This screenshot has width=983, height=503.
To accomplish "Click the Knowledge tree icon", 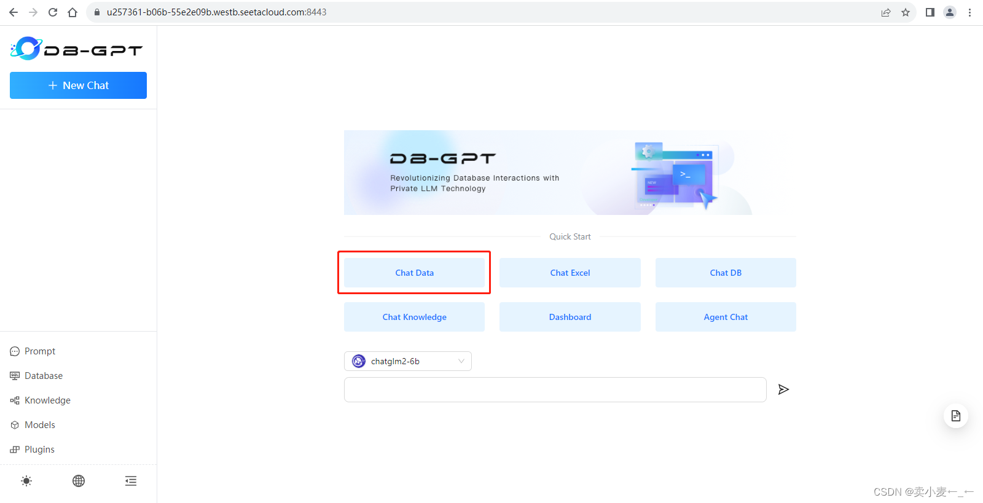I will (x=15, y=400).
